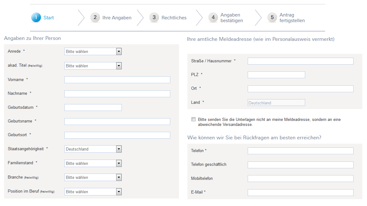Focus the PLZ input field
Image resolution: width=367 pixels, height=206 pixels.
[276, 75]
